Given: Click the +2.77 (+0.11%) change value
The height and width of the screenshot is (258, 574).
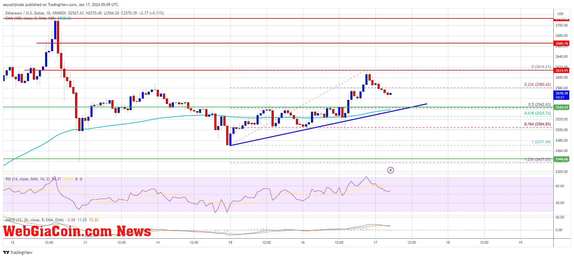Looking at the screenshot, I should coord(151,13).
